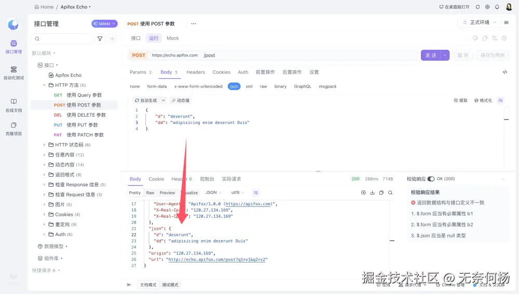Screen dimensions: 519x294
Task: Select the GraphQL body type
Action: tap(303, 86)
